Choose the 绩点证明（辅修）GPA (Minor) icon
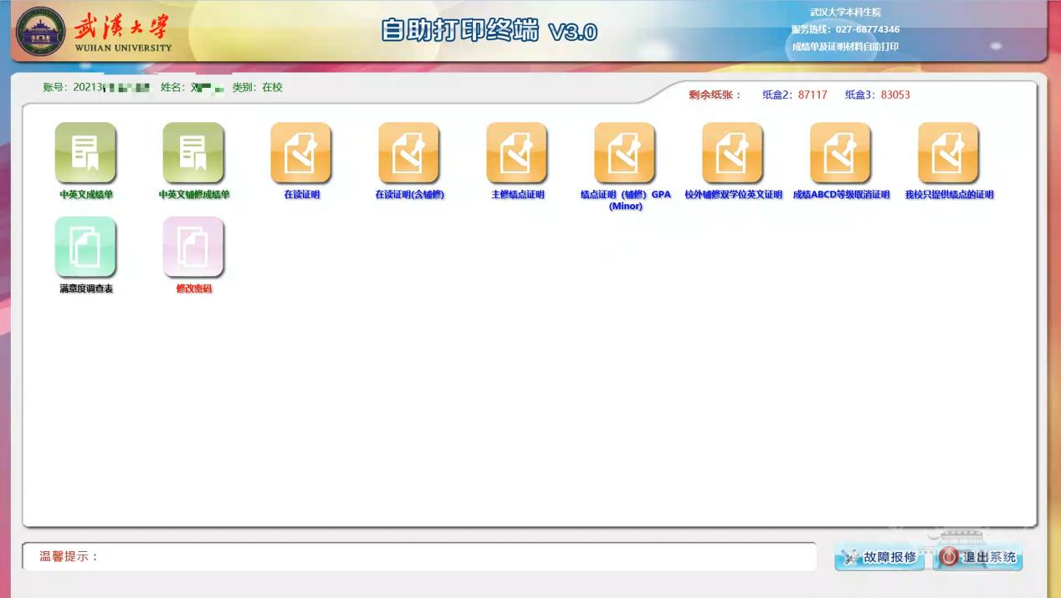1061x598 pixels. 625,153
